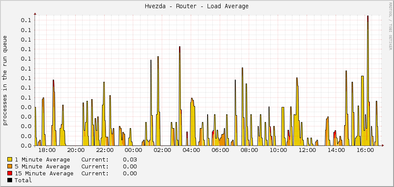Click the graph title 'Hvezda - Router - Load Average'
The image size is (394, 187).
point(197,6)
